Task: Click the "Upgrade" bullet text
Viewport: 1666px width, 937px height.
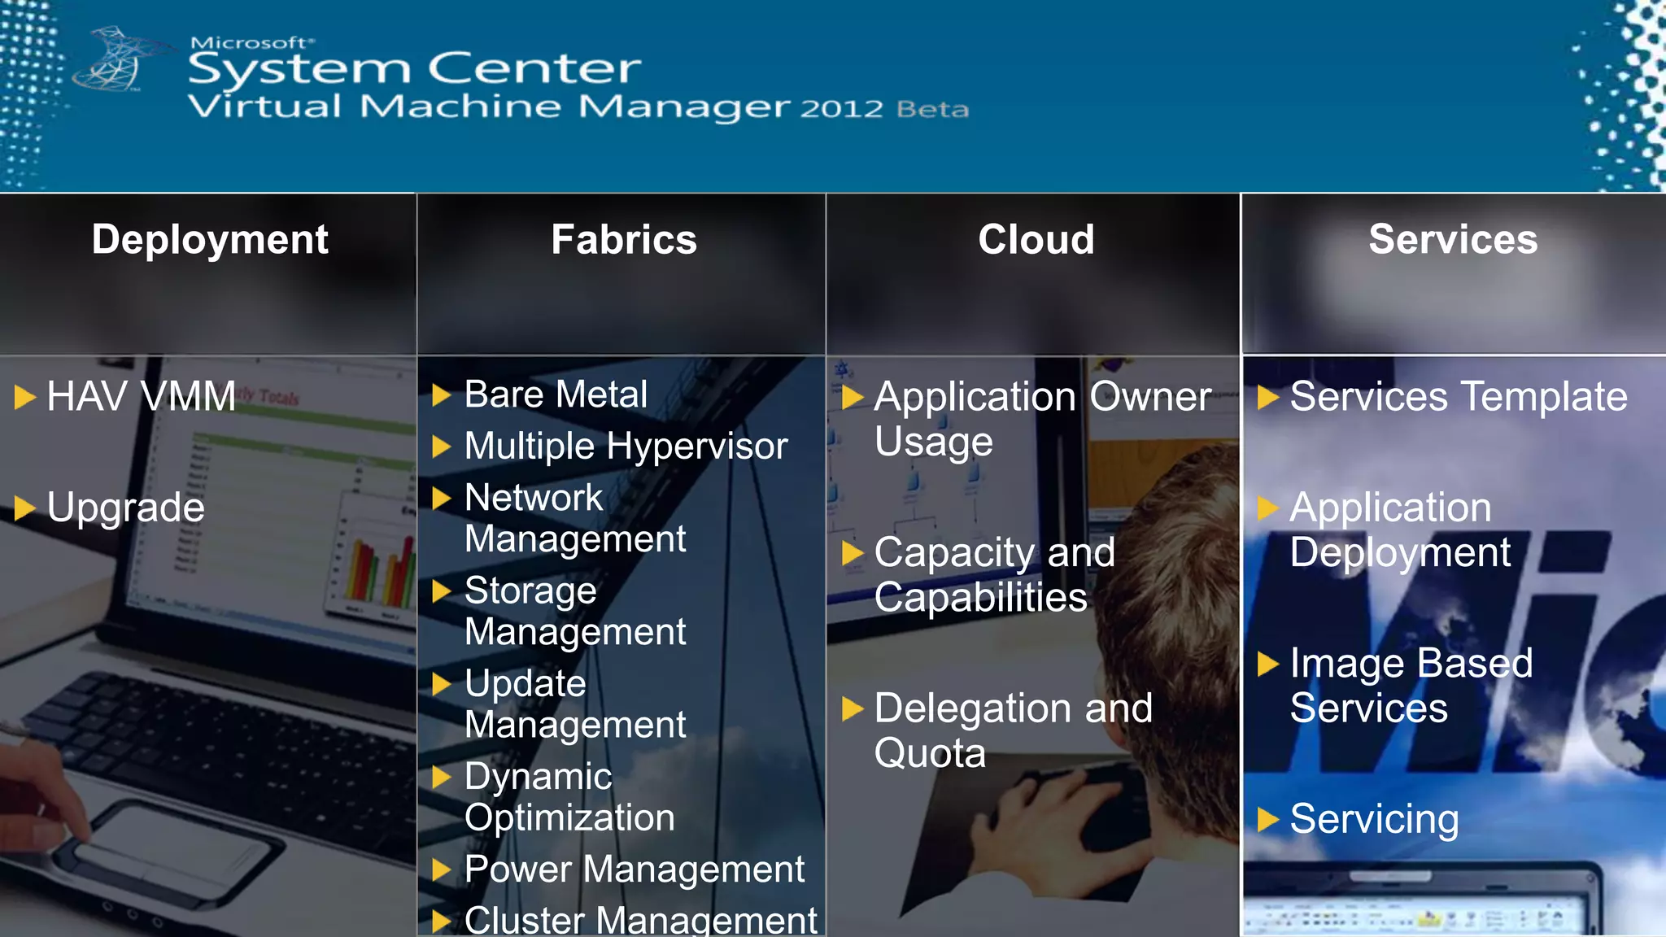Action: click(126, 508)
